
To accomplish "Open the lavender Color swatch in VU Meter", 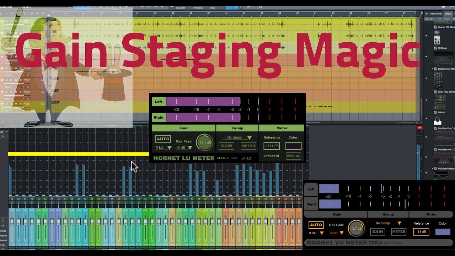I will [443, 232].
